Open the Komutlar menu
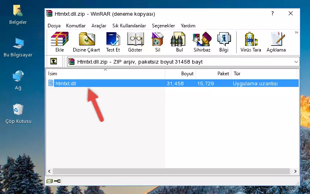This screenshot has height=194, width=310. (x=76, y=26)
